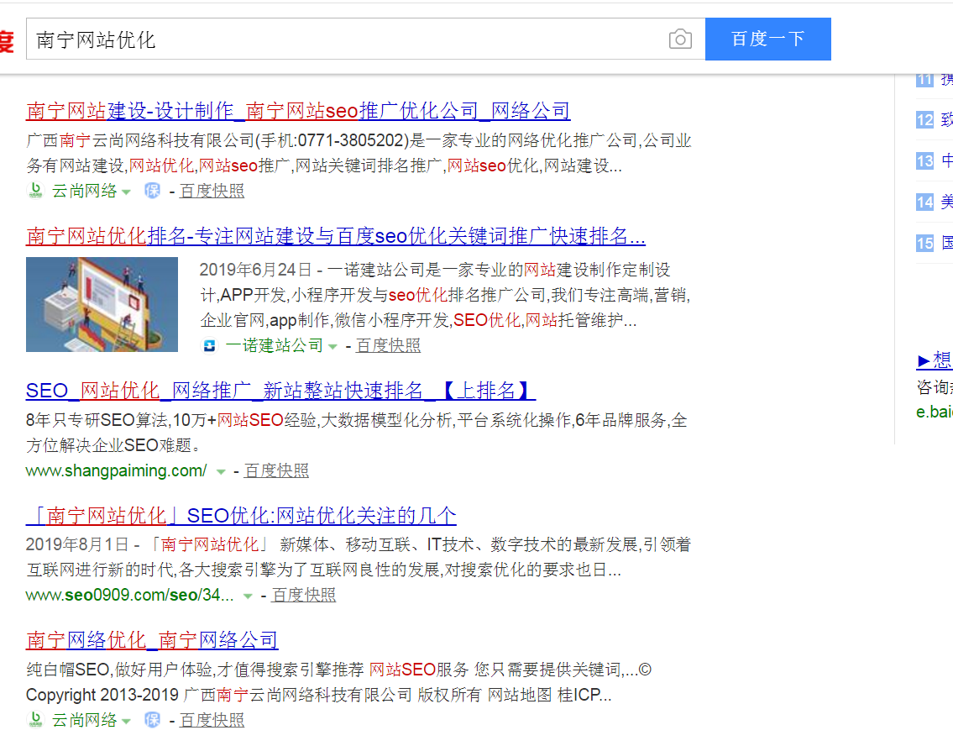Open the dropdown beside www.shangpaiming.com
Image resolution: width=953 pixels, height=746 pixels.
[220, 471]
